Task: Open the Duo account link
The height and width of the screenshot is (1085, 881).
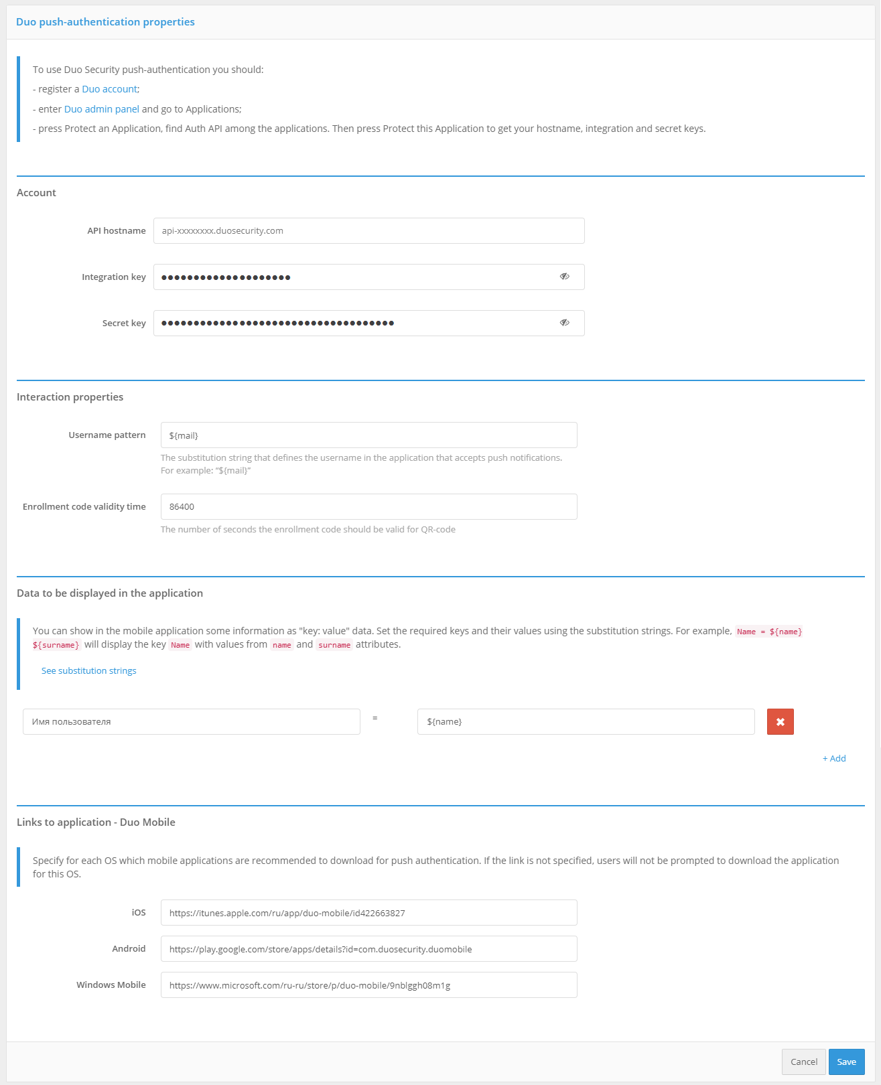Action: pyautogui.click(x=110, y=89)
